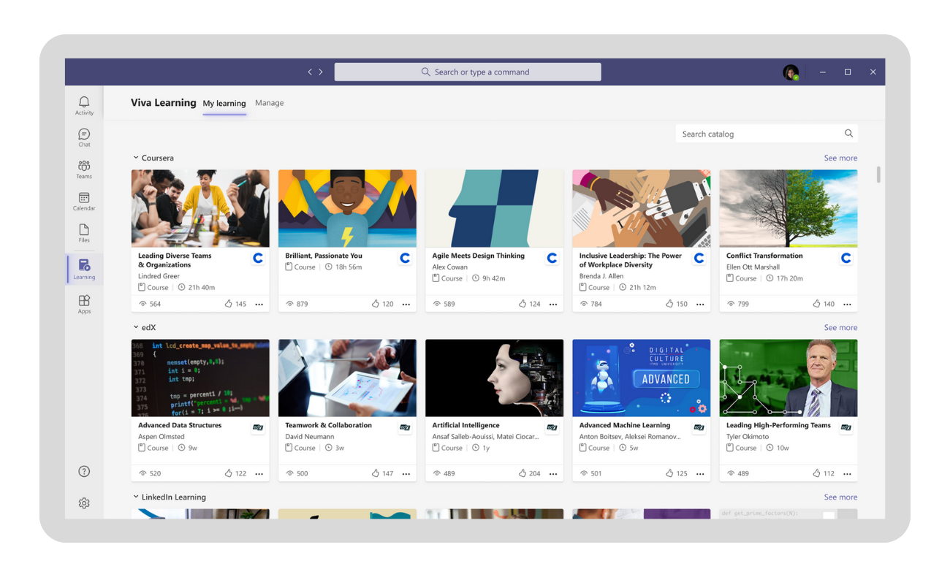This screenshot has width=950, height=577.
Task: Switch to the My learning tab
Action: pyautogui.click(x=224, y=103)
